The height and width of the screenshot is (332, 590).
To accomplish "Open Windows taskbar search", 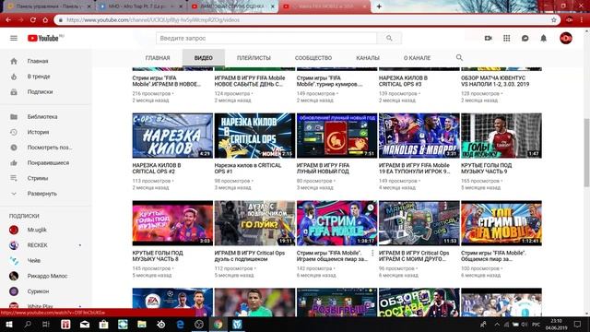I will click(28, 324).
